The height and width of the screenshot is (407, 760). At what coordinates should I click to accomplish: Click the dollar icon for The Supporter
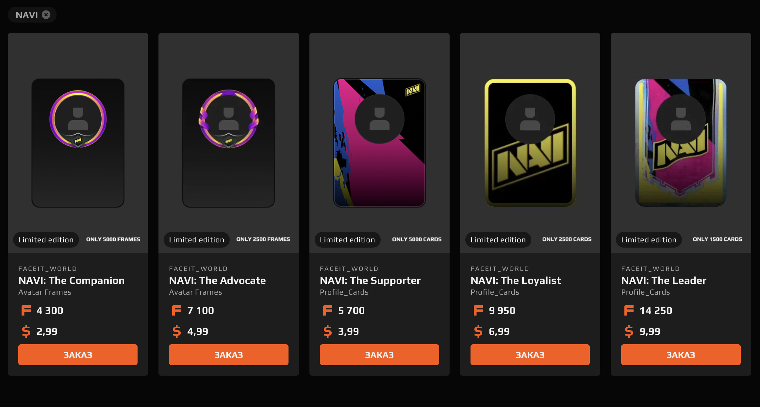click(x=327, y=331)
